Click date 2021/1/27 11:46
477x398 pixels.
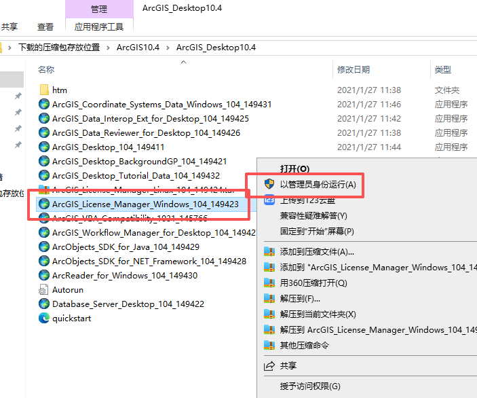tap(369, 104)
